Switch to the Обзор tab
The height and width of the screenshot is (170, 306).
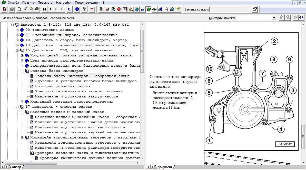pyautogui.click(x=16, y=167)
